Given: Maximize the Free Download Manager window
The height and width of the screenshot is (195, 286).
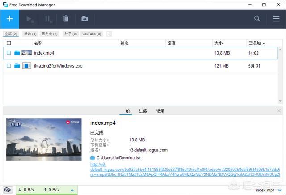Looking at the screenshot, I should pyautogui.click(x=264, y=5).
